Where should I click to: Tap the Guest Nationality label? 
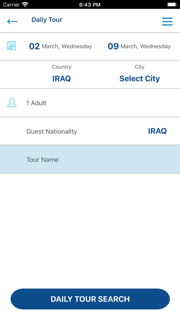point(51,131)
